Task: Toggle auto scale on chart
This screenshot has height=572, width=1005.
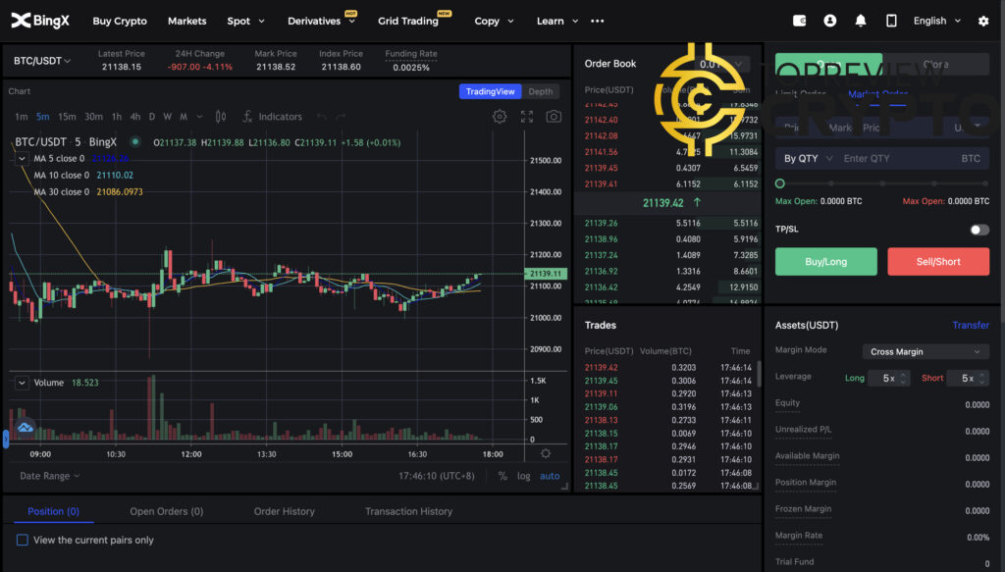Action: 550,476
